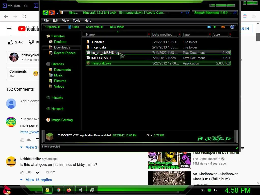Select Downloads in the navigation pane
The image size is (260, 195).
point(62,47)
